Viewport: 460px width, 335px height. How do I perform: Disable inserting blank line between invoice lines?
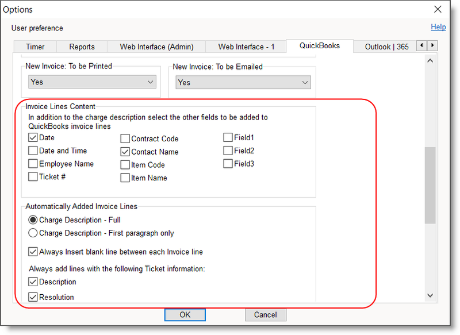pos(33,251)
